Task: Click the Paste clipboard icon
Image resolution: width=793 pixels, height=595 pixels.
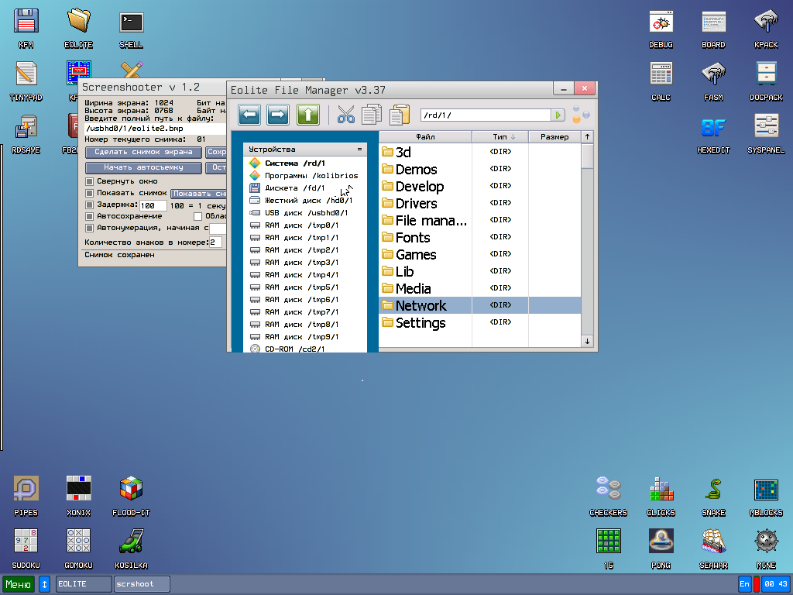Action: click(x=399, y=115)
